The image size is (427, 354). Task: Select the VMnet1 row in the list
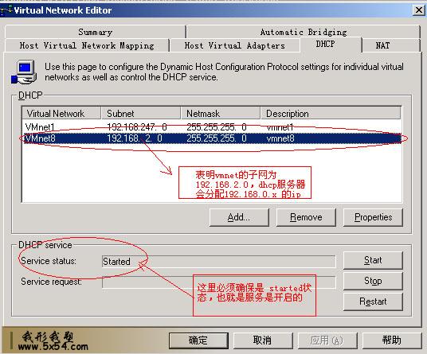[212, 127]
